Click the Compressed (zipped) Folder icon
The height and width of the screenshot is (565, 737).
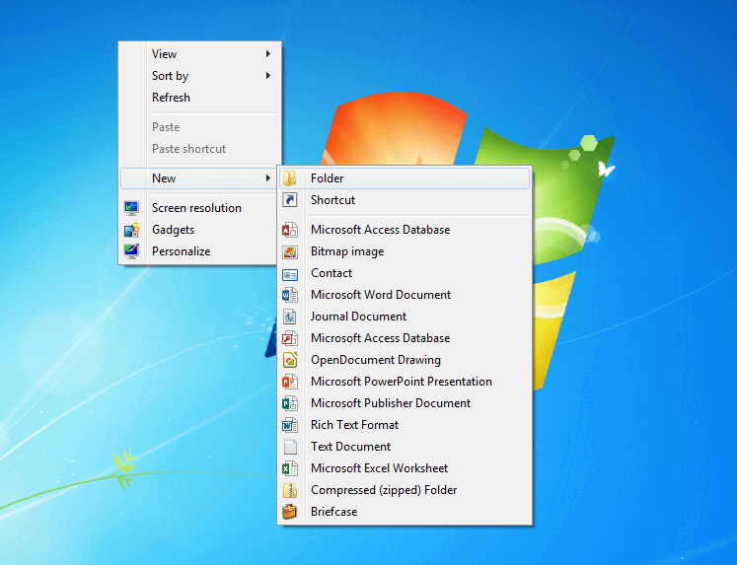click(289, 490)
